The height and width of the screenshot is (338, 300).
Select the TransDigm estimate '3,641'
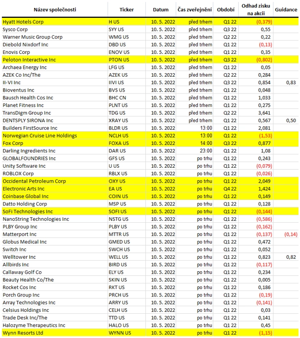point(264,113)
